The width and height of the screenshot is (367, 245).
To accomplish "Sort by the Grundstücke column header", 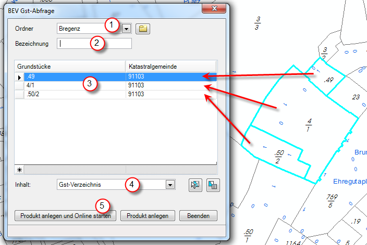I will click(70, 67).
